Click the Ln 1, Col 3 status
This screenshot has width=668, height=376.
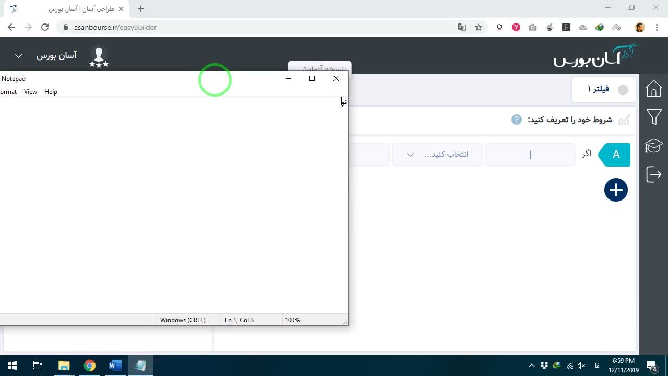tap(239, 320)
